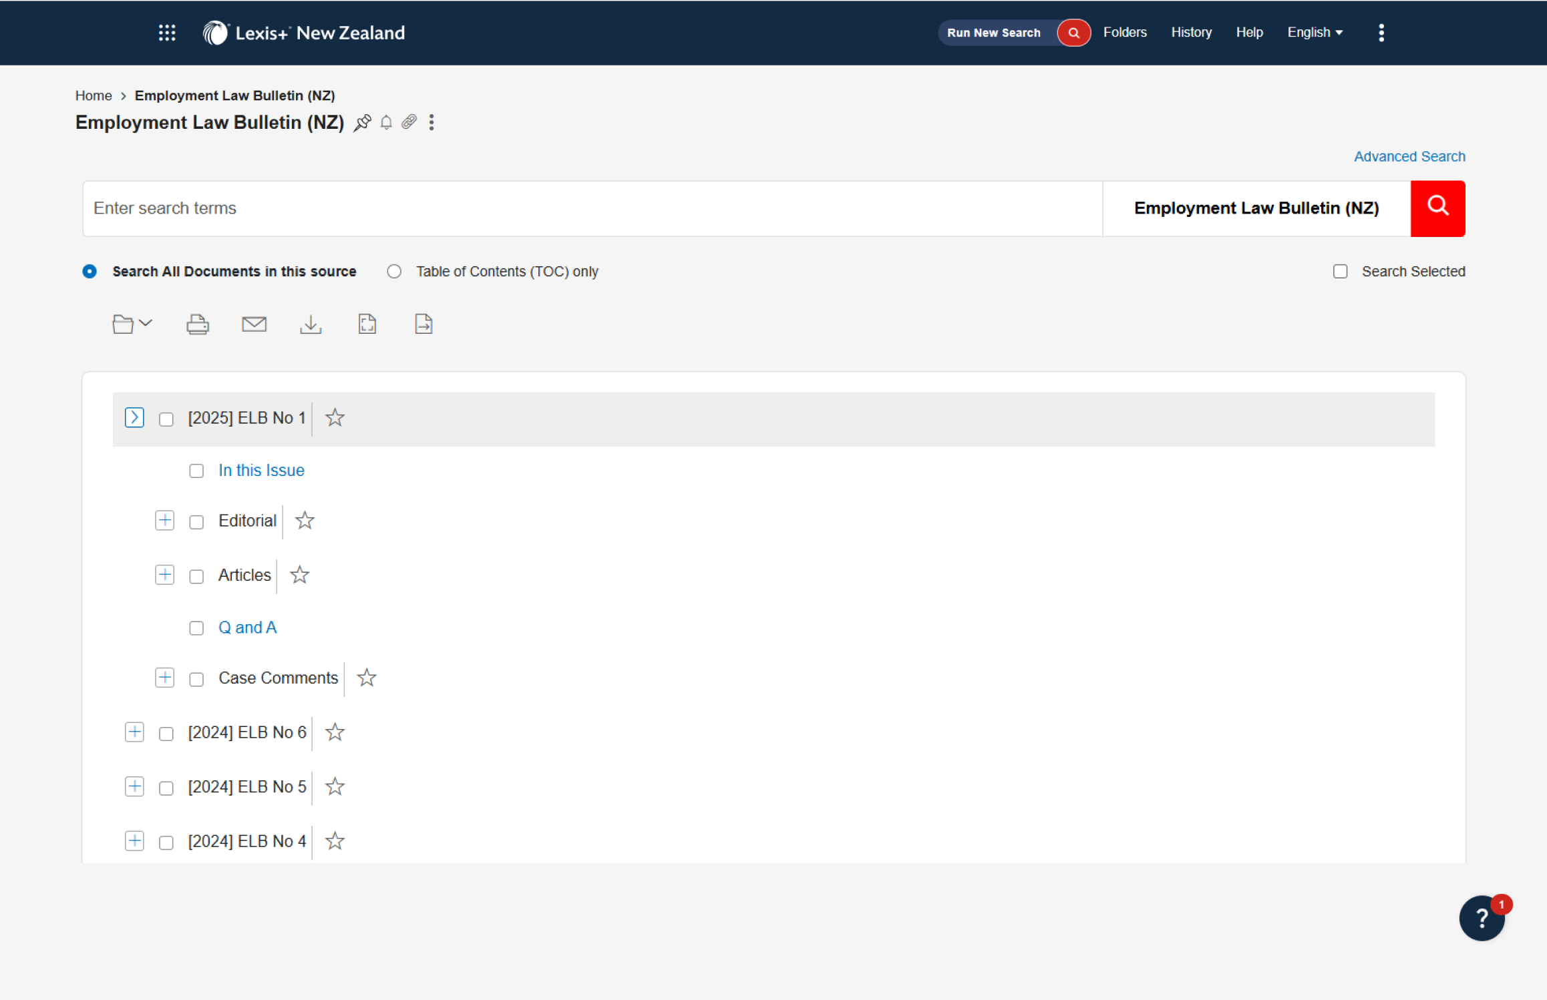Copy the source link via paperclip icon

409,121
